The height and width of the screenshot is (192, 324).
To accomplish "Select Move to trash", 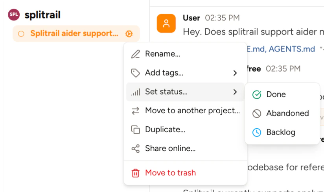I will coord(185,173).
